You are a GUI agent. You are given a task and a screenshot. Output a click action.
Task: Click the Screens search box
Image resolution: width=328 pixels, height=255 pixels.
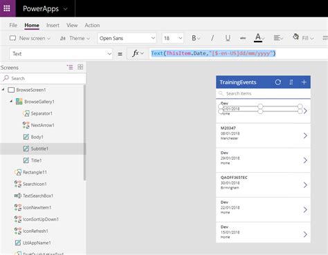coord(44,78)
